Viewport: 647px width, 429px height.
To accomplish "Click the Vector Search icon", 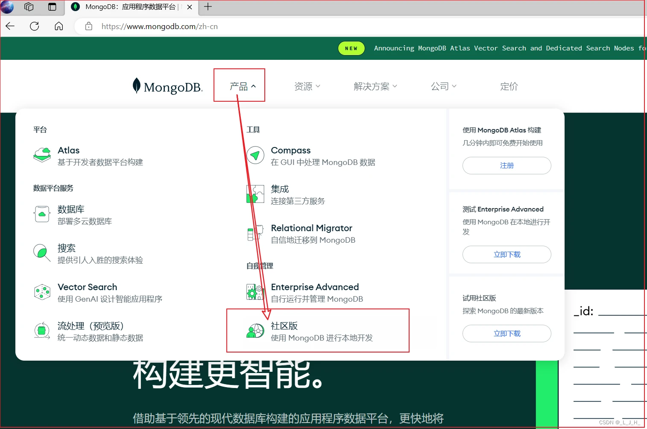I will tap(42, 292).
